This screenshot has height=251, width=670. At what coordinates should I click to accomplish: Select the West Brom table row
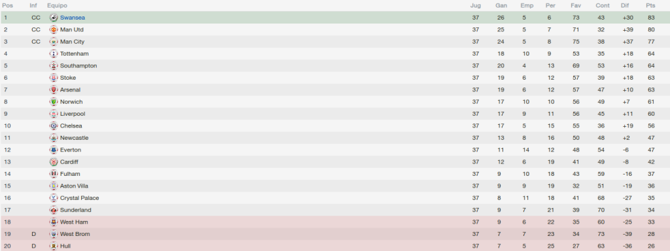[335, 234]
